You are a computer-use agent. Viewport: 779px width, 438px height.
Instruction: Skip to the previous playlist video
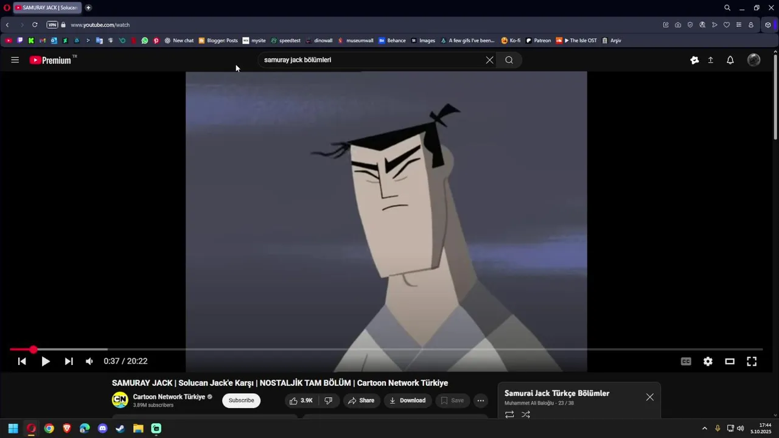(22, 361)
